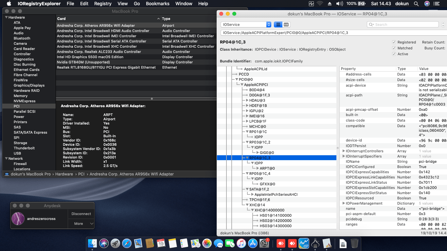Open the Bookmarks menu

(x=157, y=4)
